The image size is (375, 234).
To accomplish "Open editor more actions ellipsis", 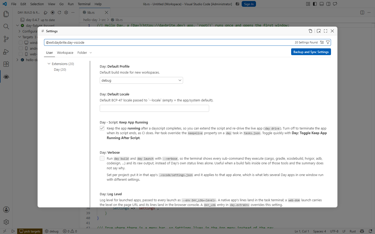I will [x=369, y=12].
